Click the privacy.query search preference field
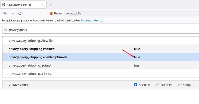 coord(101,30)
